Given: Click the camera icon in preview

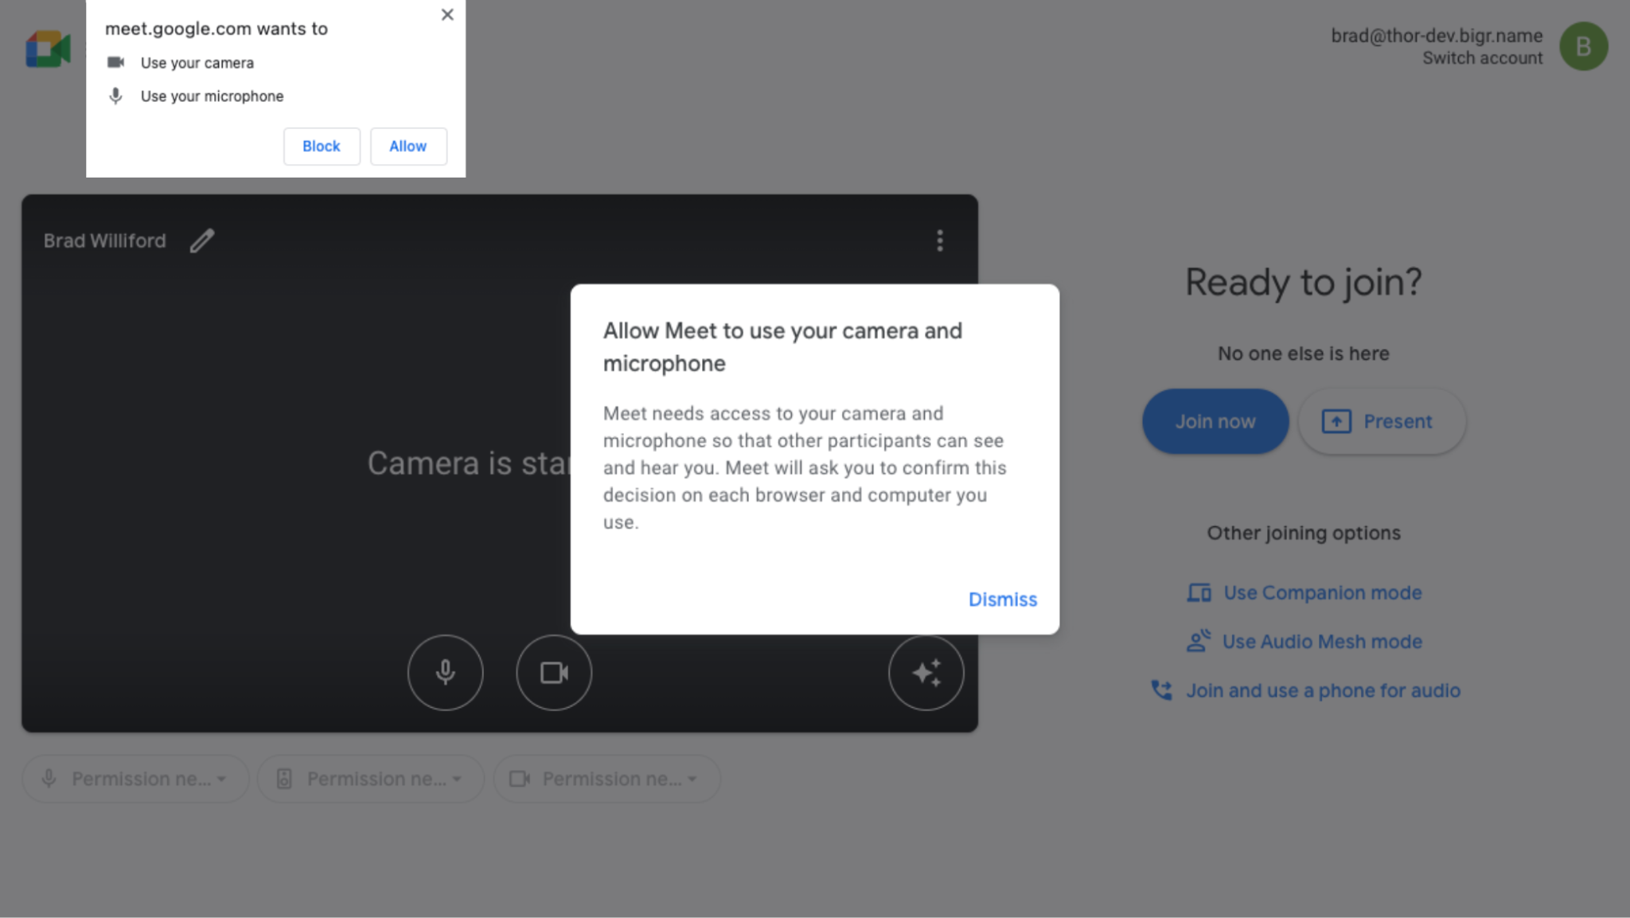Looking at the screenshot, I should (x=554, y=672).
